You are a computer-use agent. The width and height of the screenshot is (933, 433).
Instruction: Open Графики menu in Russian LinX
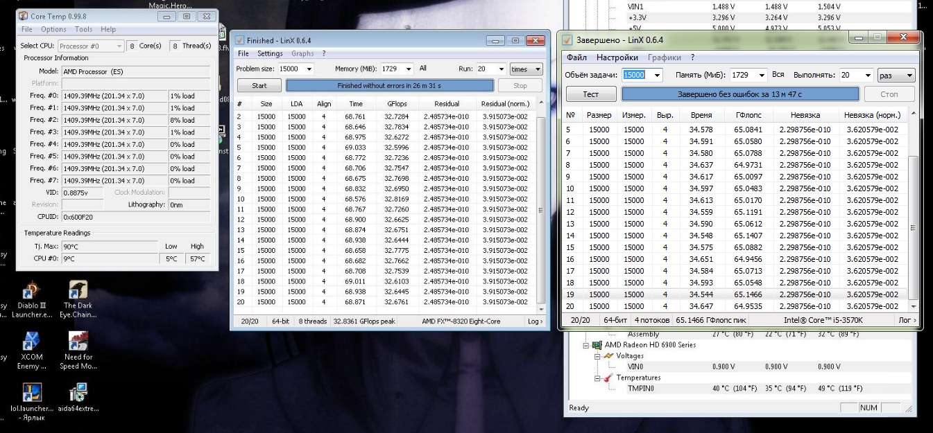point(665,58)
